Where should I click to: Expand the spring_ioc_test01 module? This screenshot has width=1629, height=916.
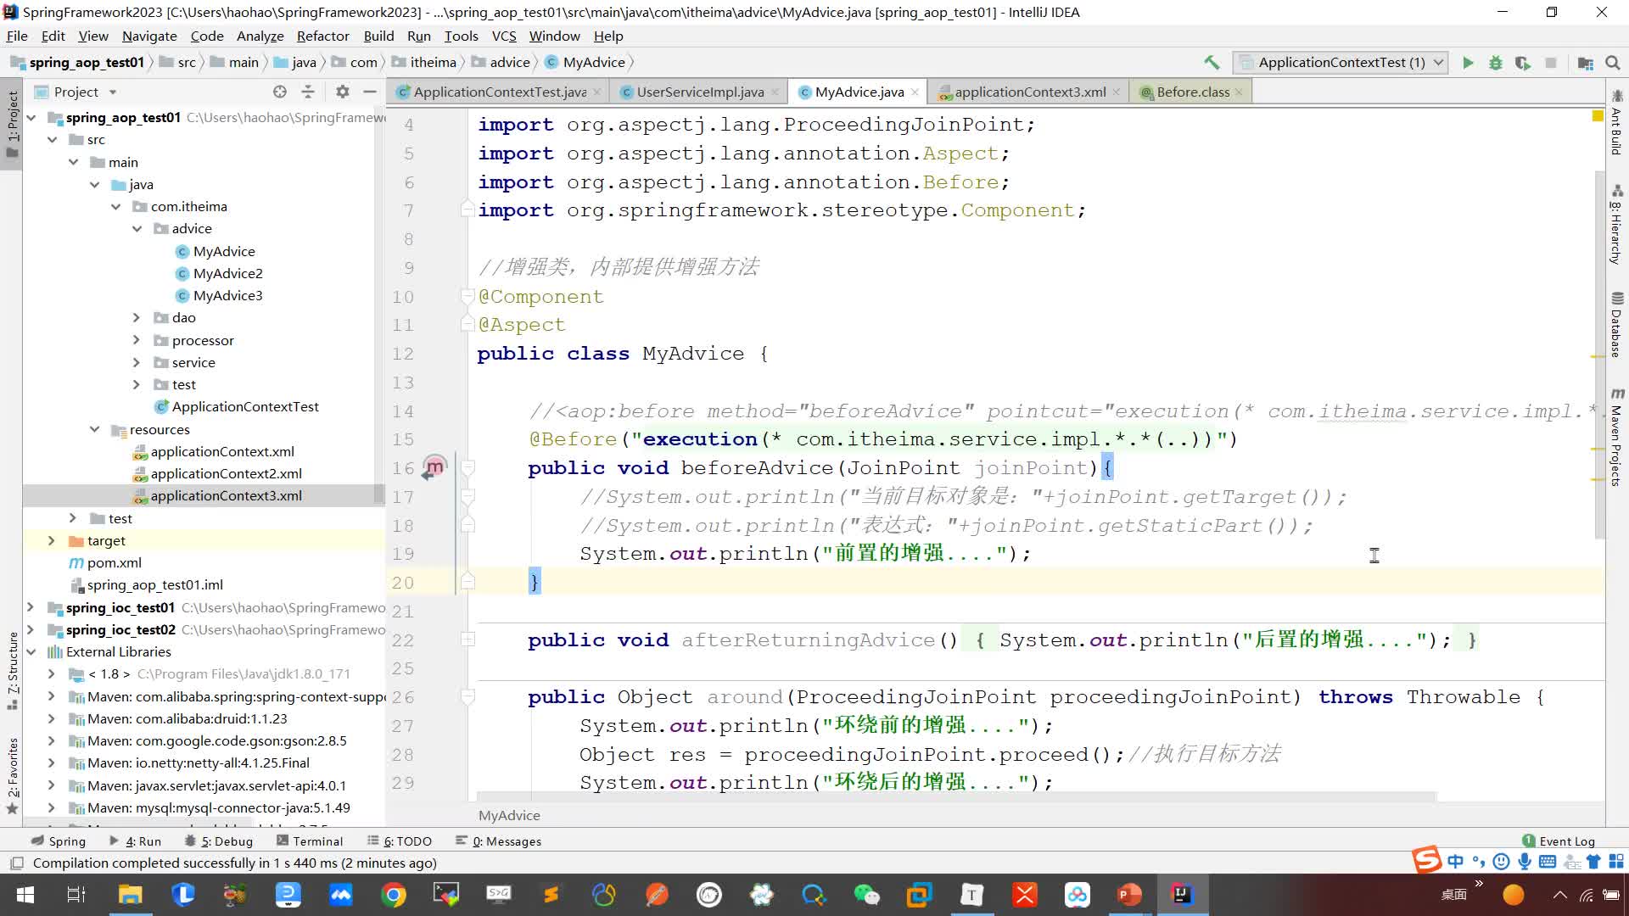pyautogui.click(x=31, y=607)
